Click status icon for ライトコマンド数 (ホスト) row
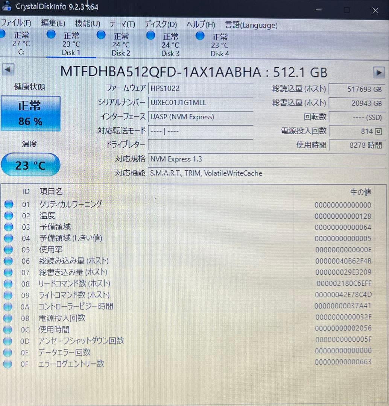The image size is (389, 406). pos(8,295)
